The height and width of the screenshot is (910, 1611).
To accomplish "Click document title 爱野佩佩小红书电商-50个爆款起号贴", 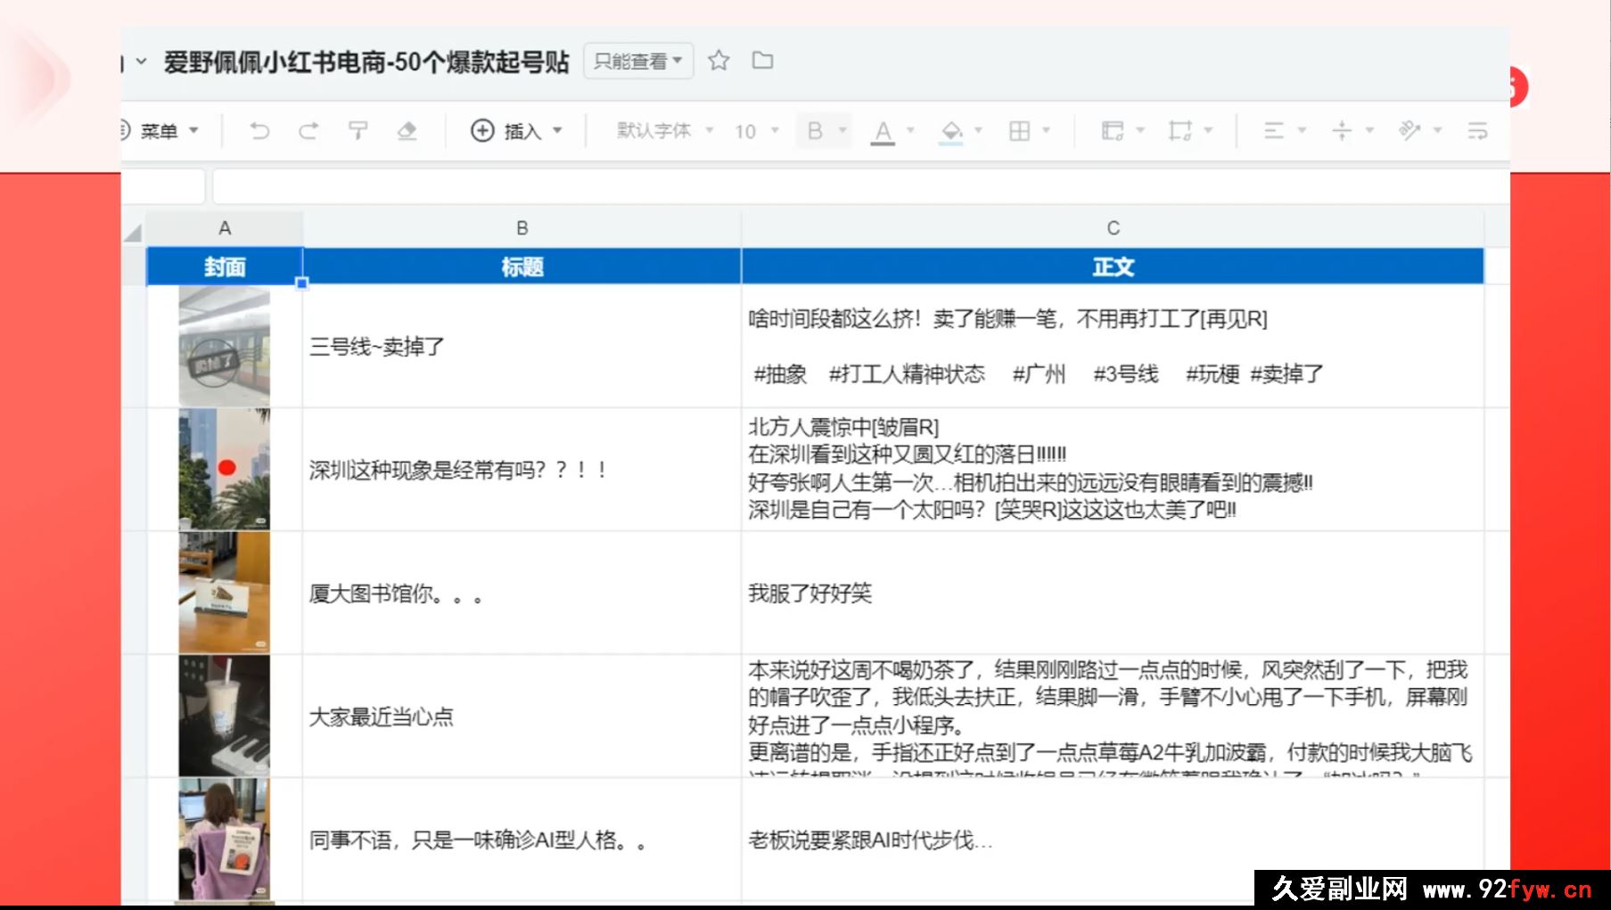I will (366, 62).
